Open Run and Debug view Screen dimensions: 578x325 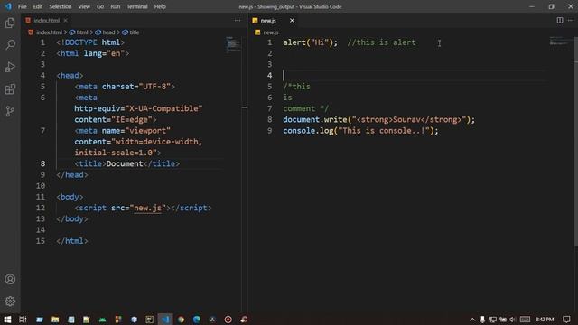[x=10, y=67]
